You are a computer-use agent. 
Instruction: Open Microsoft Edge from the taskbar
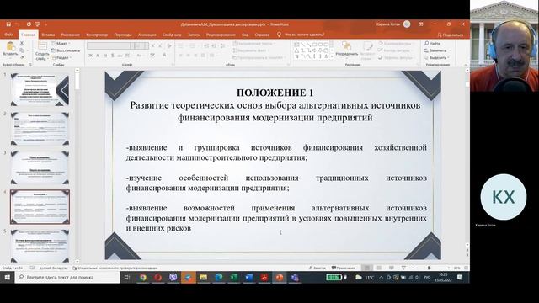[219, 277]
